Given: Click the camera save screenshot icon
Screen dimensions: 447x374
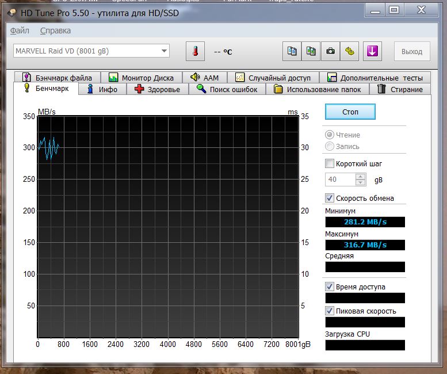Looking at the screenshot, I should (x=331, y=51).
